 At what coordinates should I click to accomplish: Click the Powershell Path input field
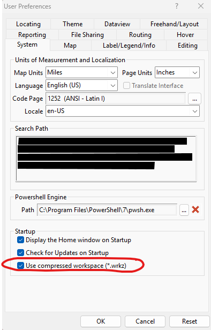pyautogui.click(x=107, y=210)
